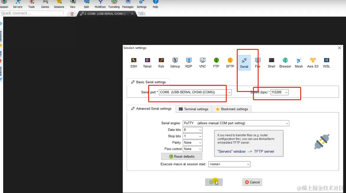Screen dimensions: 346x193
Task: Expand the Parity dropdown
Action: 200,143
